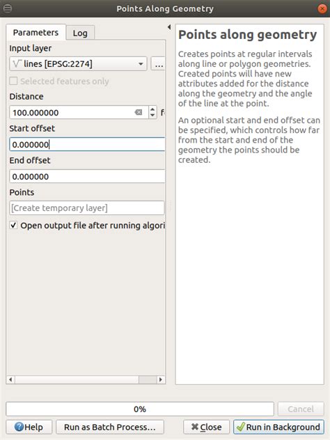Click the Cancel button
The height and width of the screenshot is (440, 330).
tap(301, 409)
